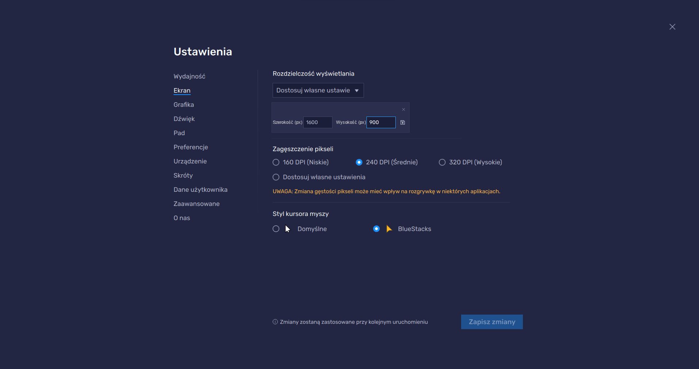Select 160 DPI (Niskie) radio button

coord(276,162)
